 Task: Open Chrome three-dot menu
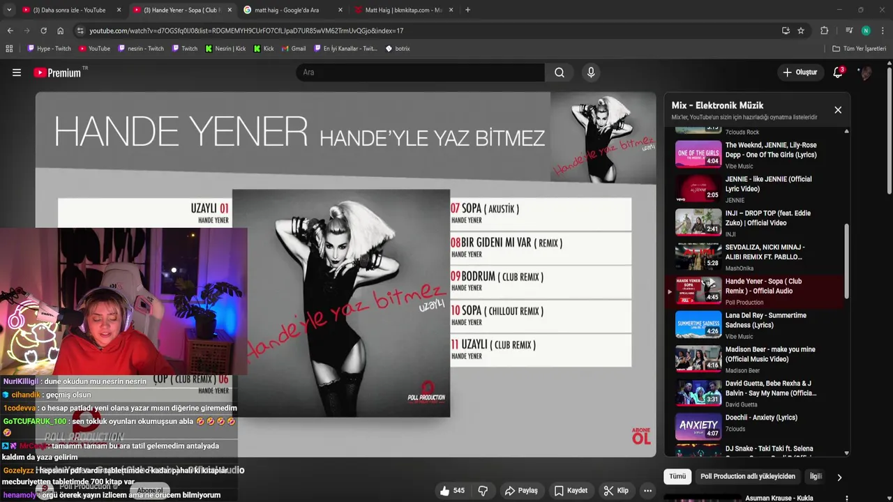883,31
